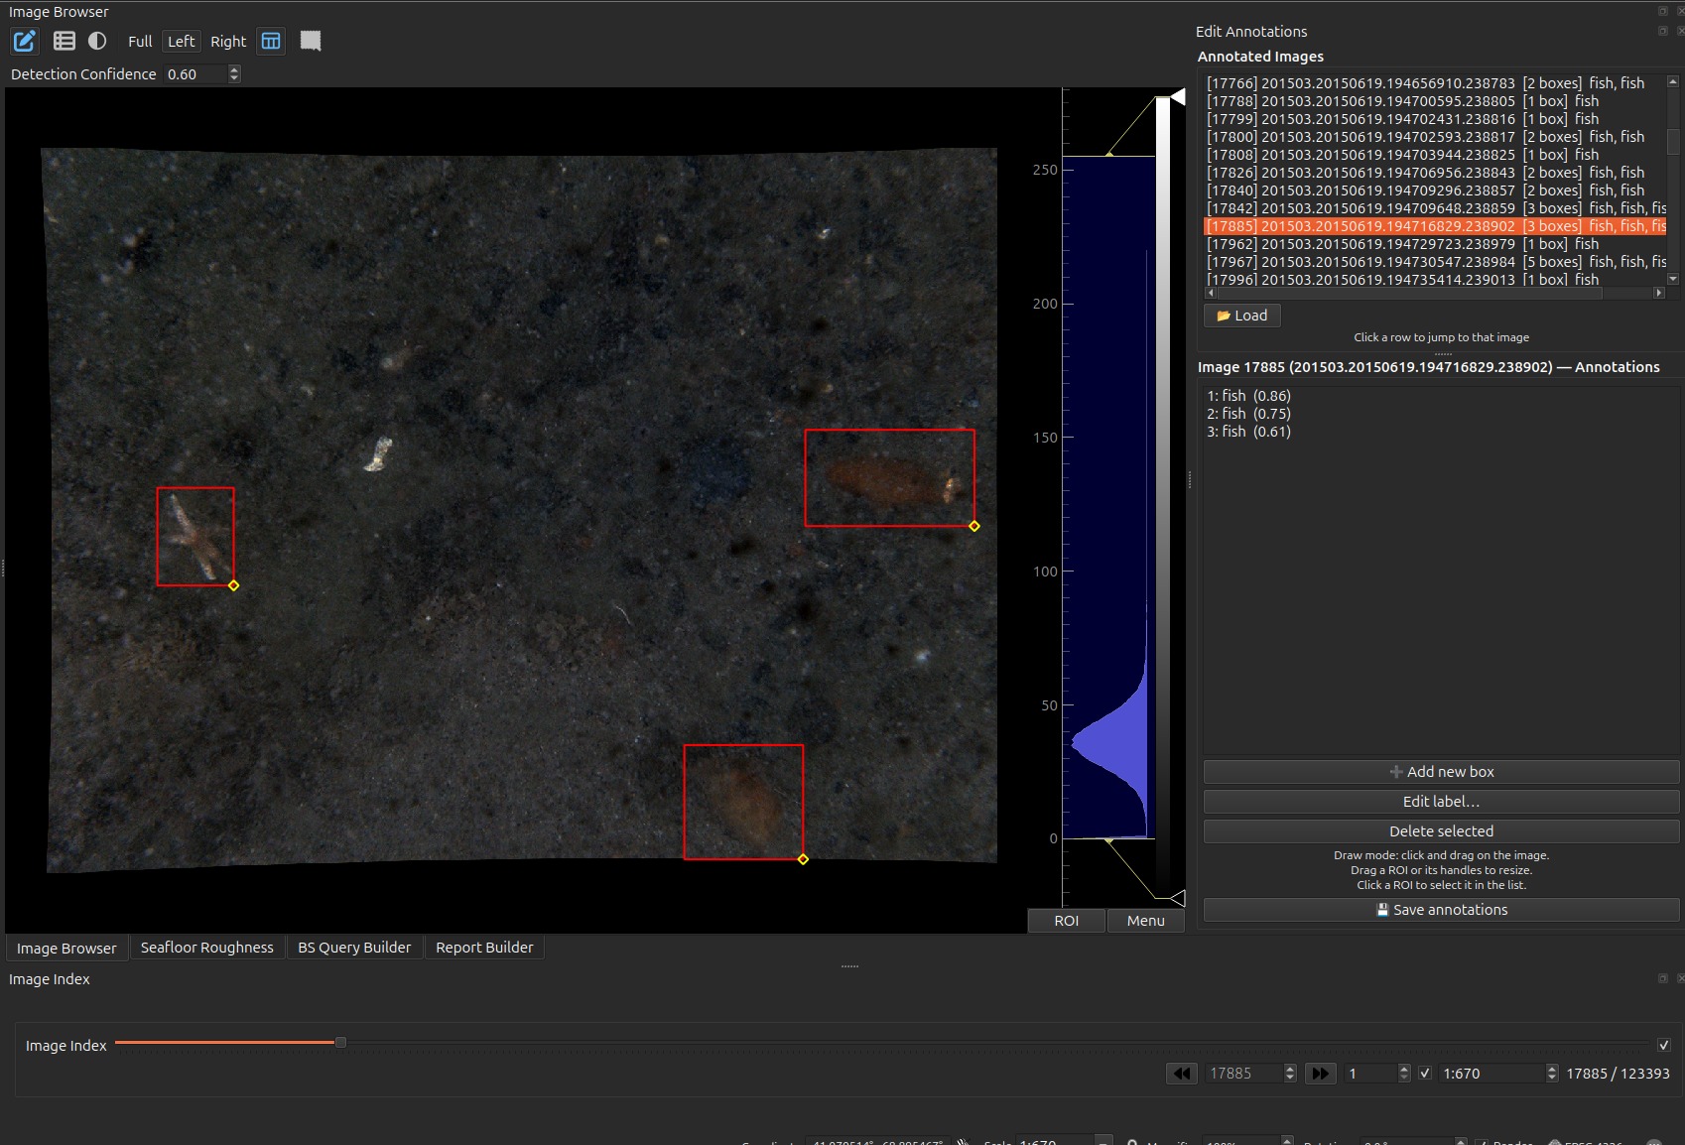
Task: Select the Left view toggle
Action: [x=181, y=41]
